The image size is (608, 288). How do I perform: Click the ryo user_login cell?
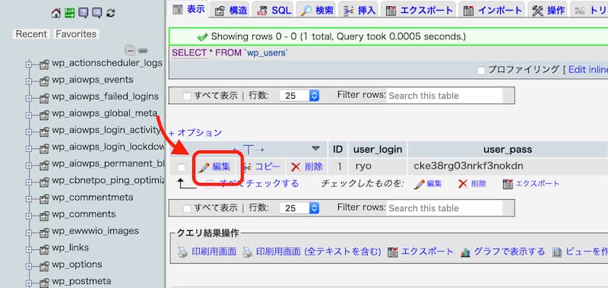pyautogui.click(x=363, y=166)
